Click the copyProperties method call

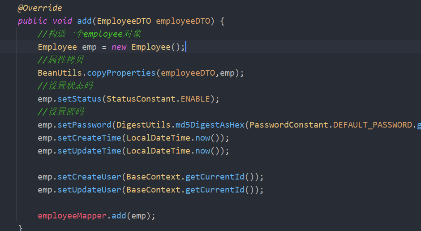coord(121,73)
